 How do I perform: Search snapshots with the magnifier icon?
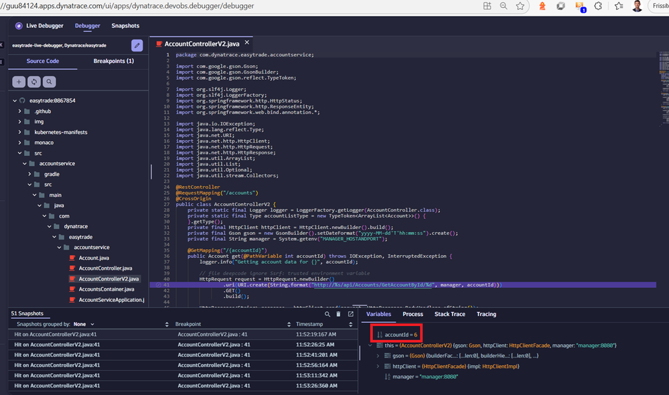click(327, 314)
